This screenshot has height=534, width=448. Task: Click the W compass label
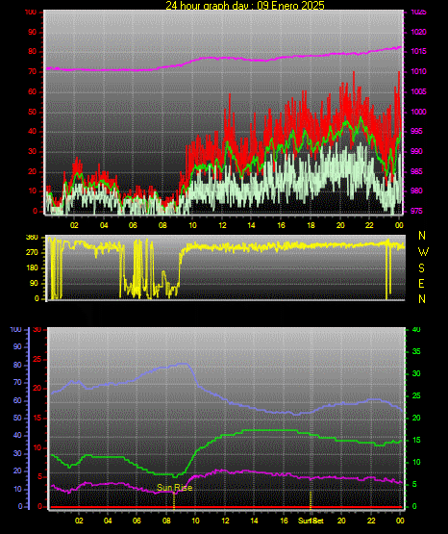[x=423, y=252]
